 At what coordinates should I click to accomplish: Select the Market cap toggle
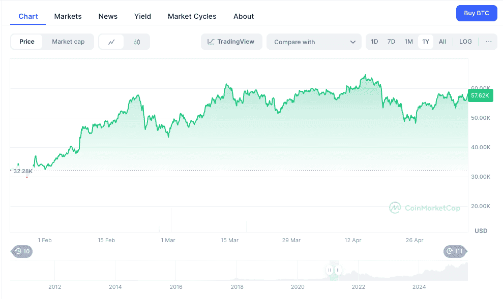click(x=68, y=42)
